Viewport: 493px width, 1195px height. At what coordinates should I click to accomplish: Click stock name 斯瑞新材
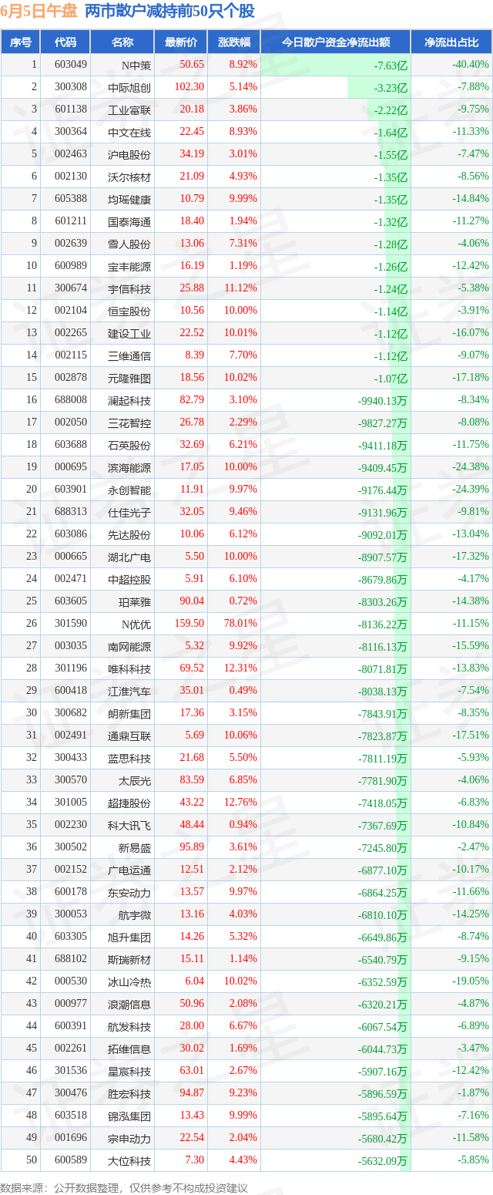tap(129, 959)
